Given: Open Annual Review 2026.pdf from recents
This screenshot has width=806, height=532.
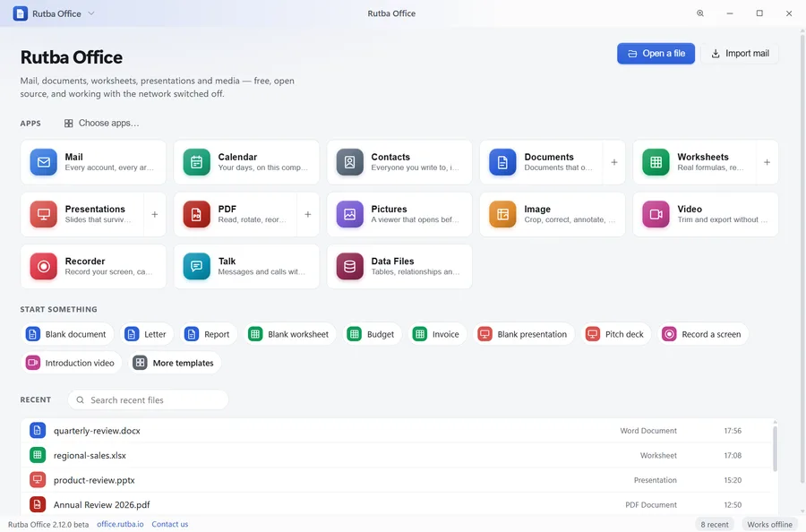Looking at the screenshot, I should (x=396, y=504).
